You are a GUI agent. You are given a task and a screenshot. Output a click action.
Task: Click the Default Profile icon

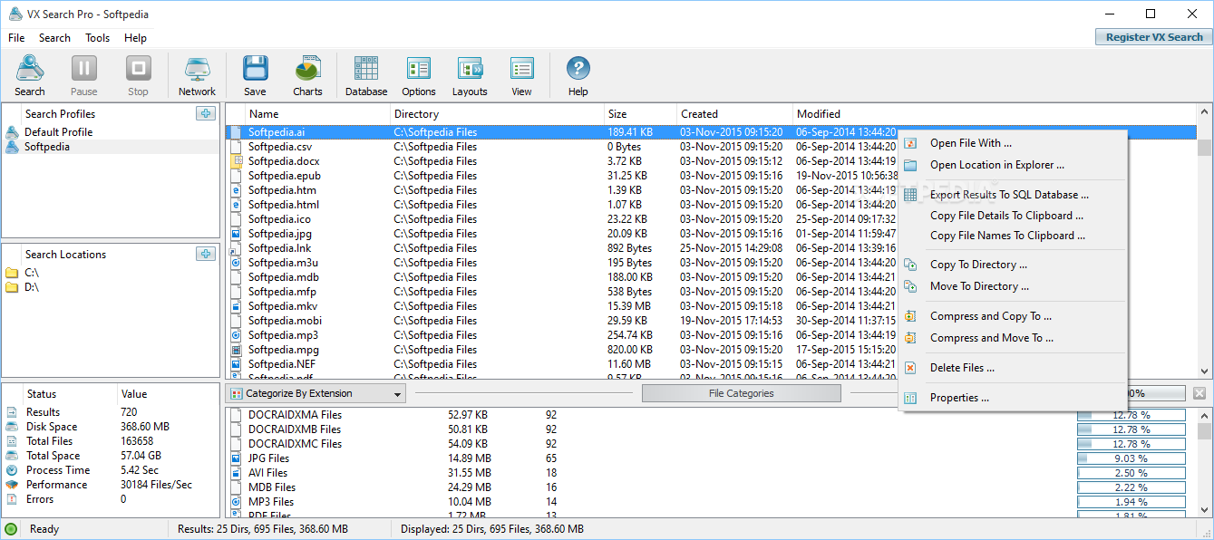tap(12, 132)
